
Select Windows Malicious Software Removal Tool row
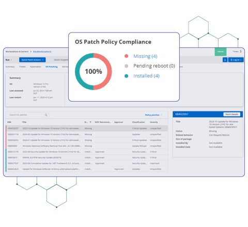tap(87, 146)
